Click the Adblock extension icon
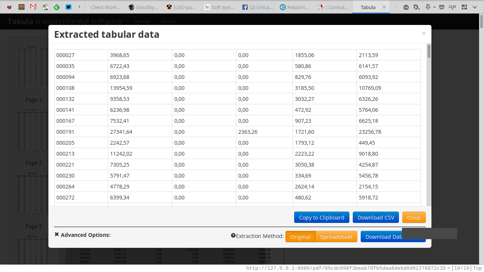The image size is (484, 272). pyautogui.click(x=406, y=7)
